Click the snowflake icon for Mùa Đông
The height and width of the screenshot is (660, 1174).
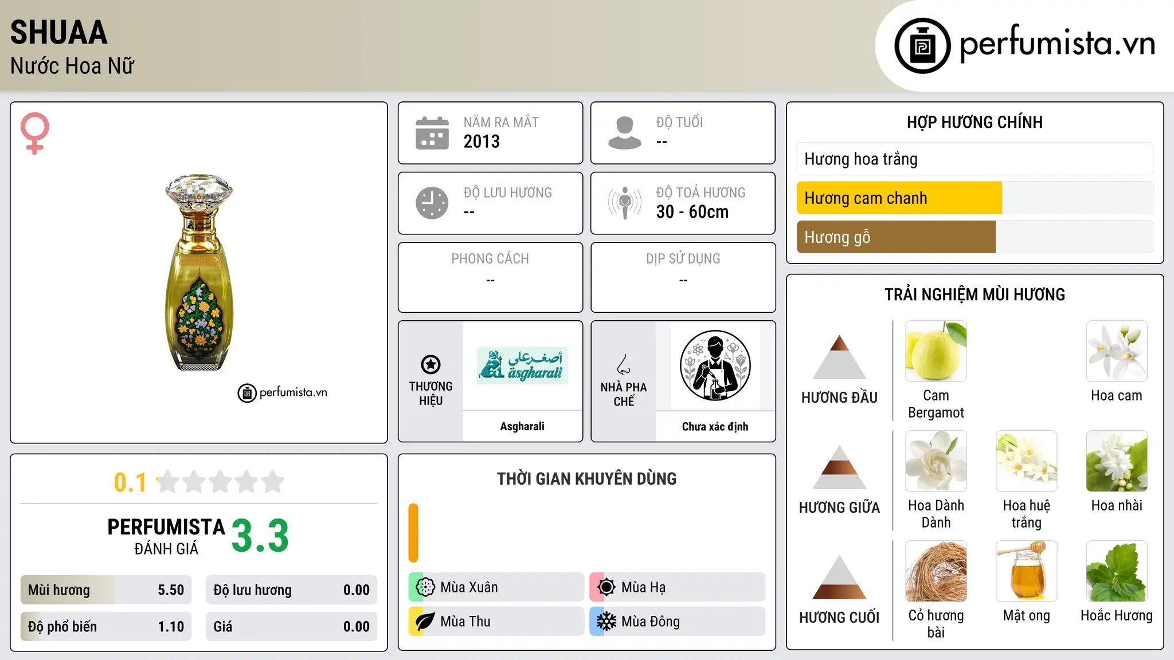click(606, 622)
